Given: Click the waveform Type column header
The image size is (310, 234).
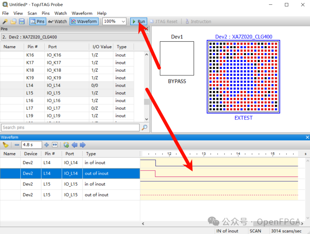Looking at the screenshot, I should (111, 154).
